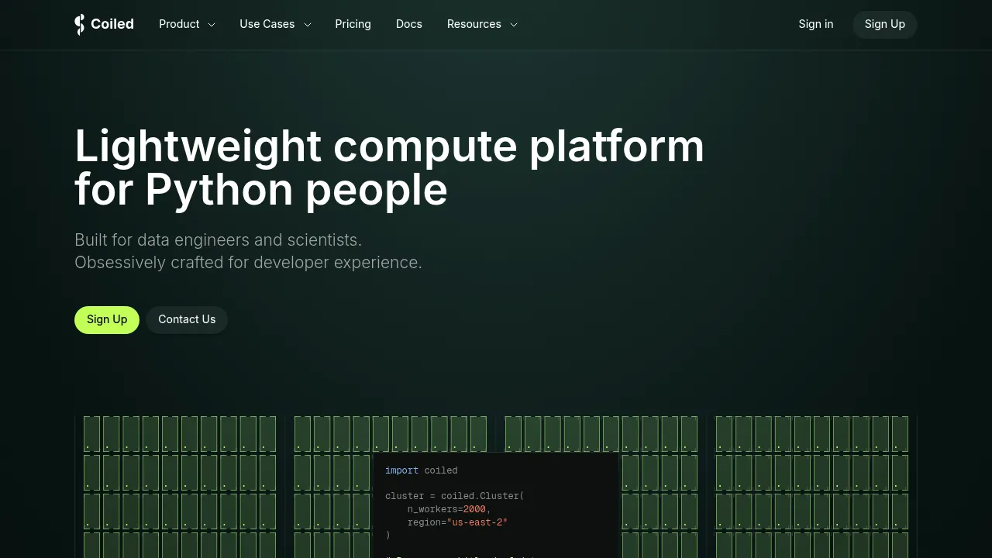Click the region="us-east-2" code line
The width and height of the screenshot is (992, 558).
point(457,522)
